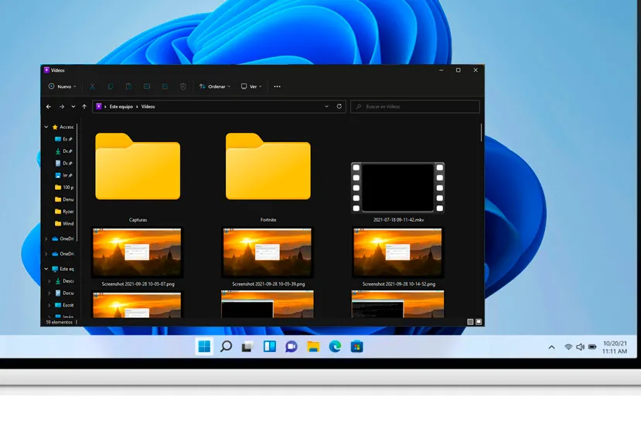Expand the address bar history dropdown

[326, 107]
